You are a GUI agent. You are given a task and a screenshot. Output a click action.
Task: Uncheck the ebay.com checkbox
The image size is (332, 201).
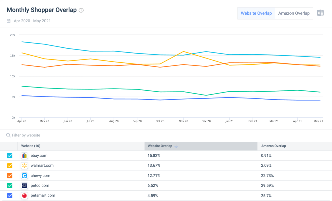click(10, 156)
